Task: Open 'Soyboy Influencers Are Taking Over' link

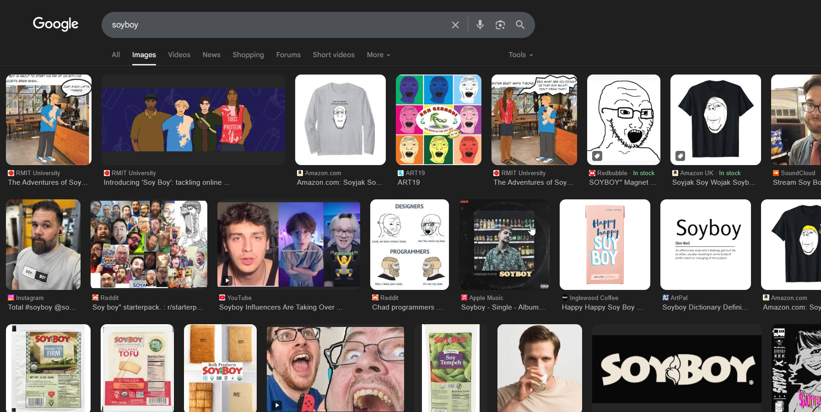Action: (281, 307)
